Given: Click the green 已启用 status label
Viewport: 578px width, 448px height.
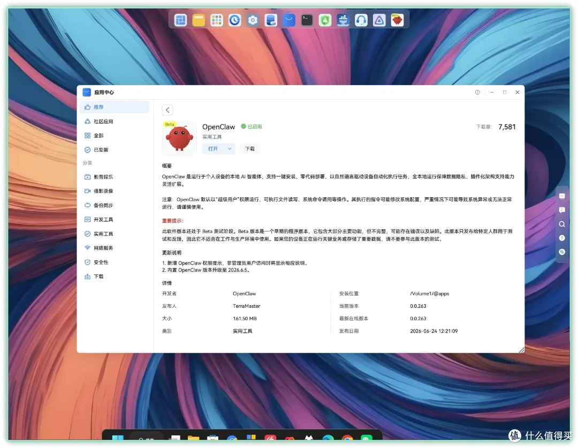Looking at the screenshot, I should point(252,127).
